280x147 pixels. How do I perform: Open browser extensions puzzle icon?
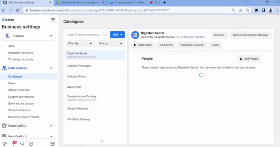point(256,10)
